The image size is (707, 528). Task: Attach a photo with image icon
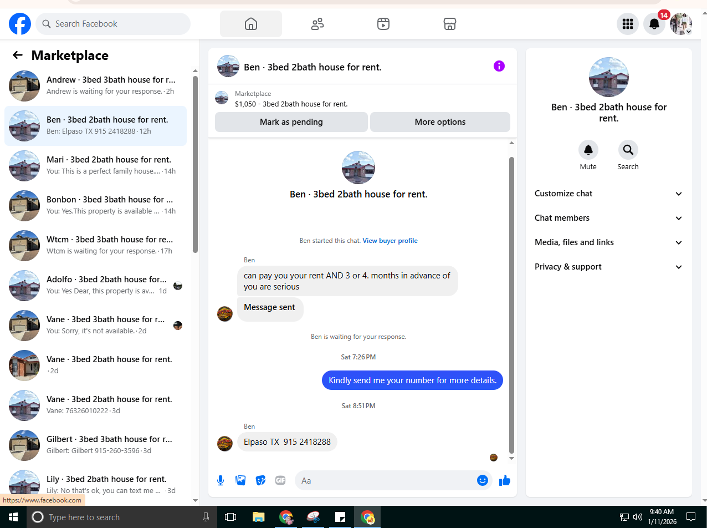pyautogui.click(x=240, y=480)
